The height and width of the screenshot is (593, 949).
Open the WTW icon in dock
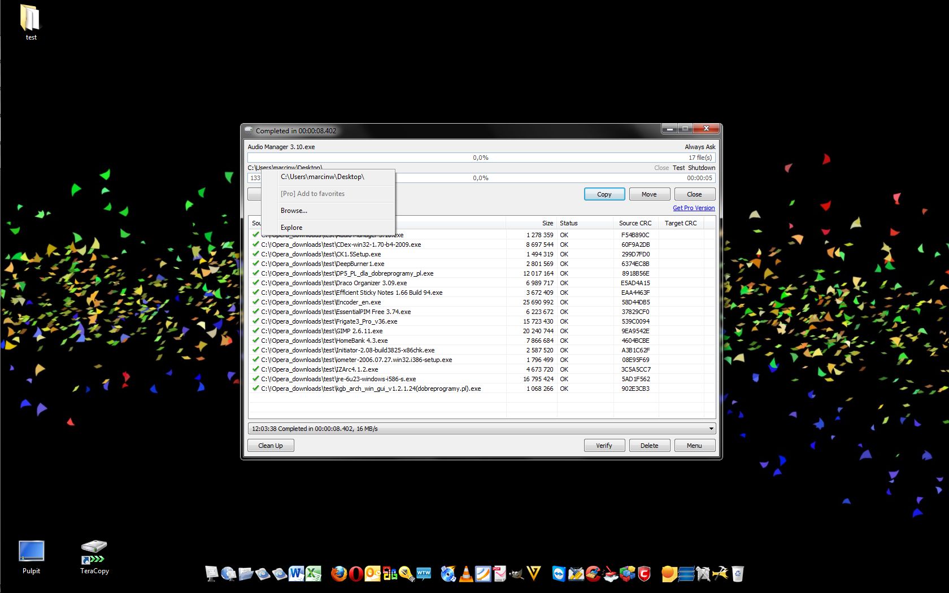coord(424,574)
